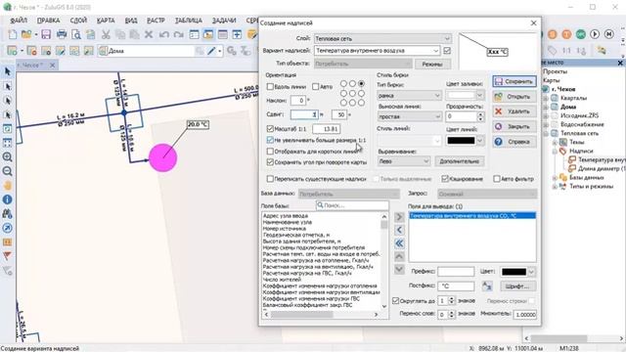The height and width of the screenshot is (352, 626).
Task: Open the КАРТА menu
Action: tap(106, 21)
